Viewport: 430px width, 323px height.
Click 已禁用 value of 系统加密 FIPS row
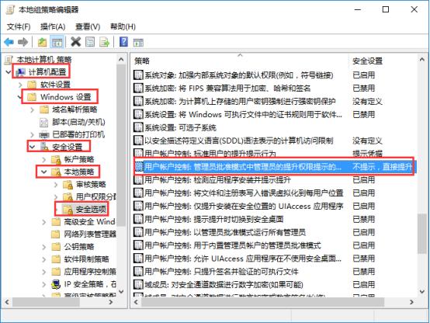click(363, 88)
